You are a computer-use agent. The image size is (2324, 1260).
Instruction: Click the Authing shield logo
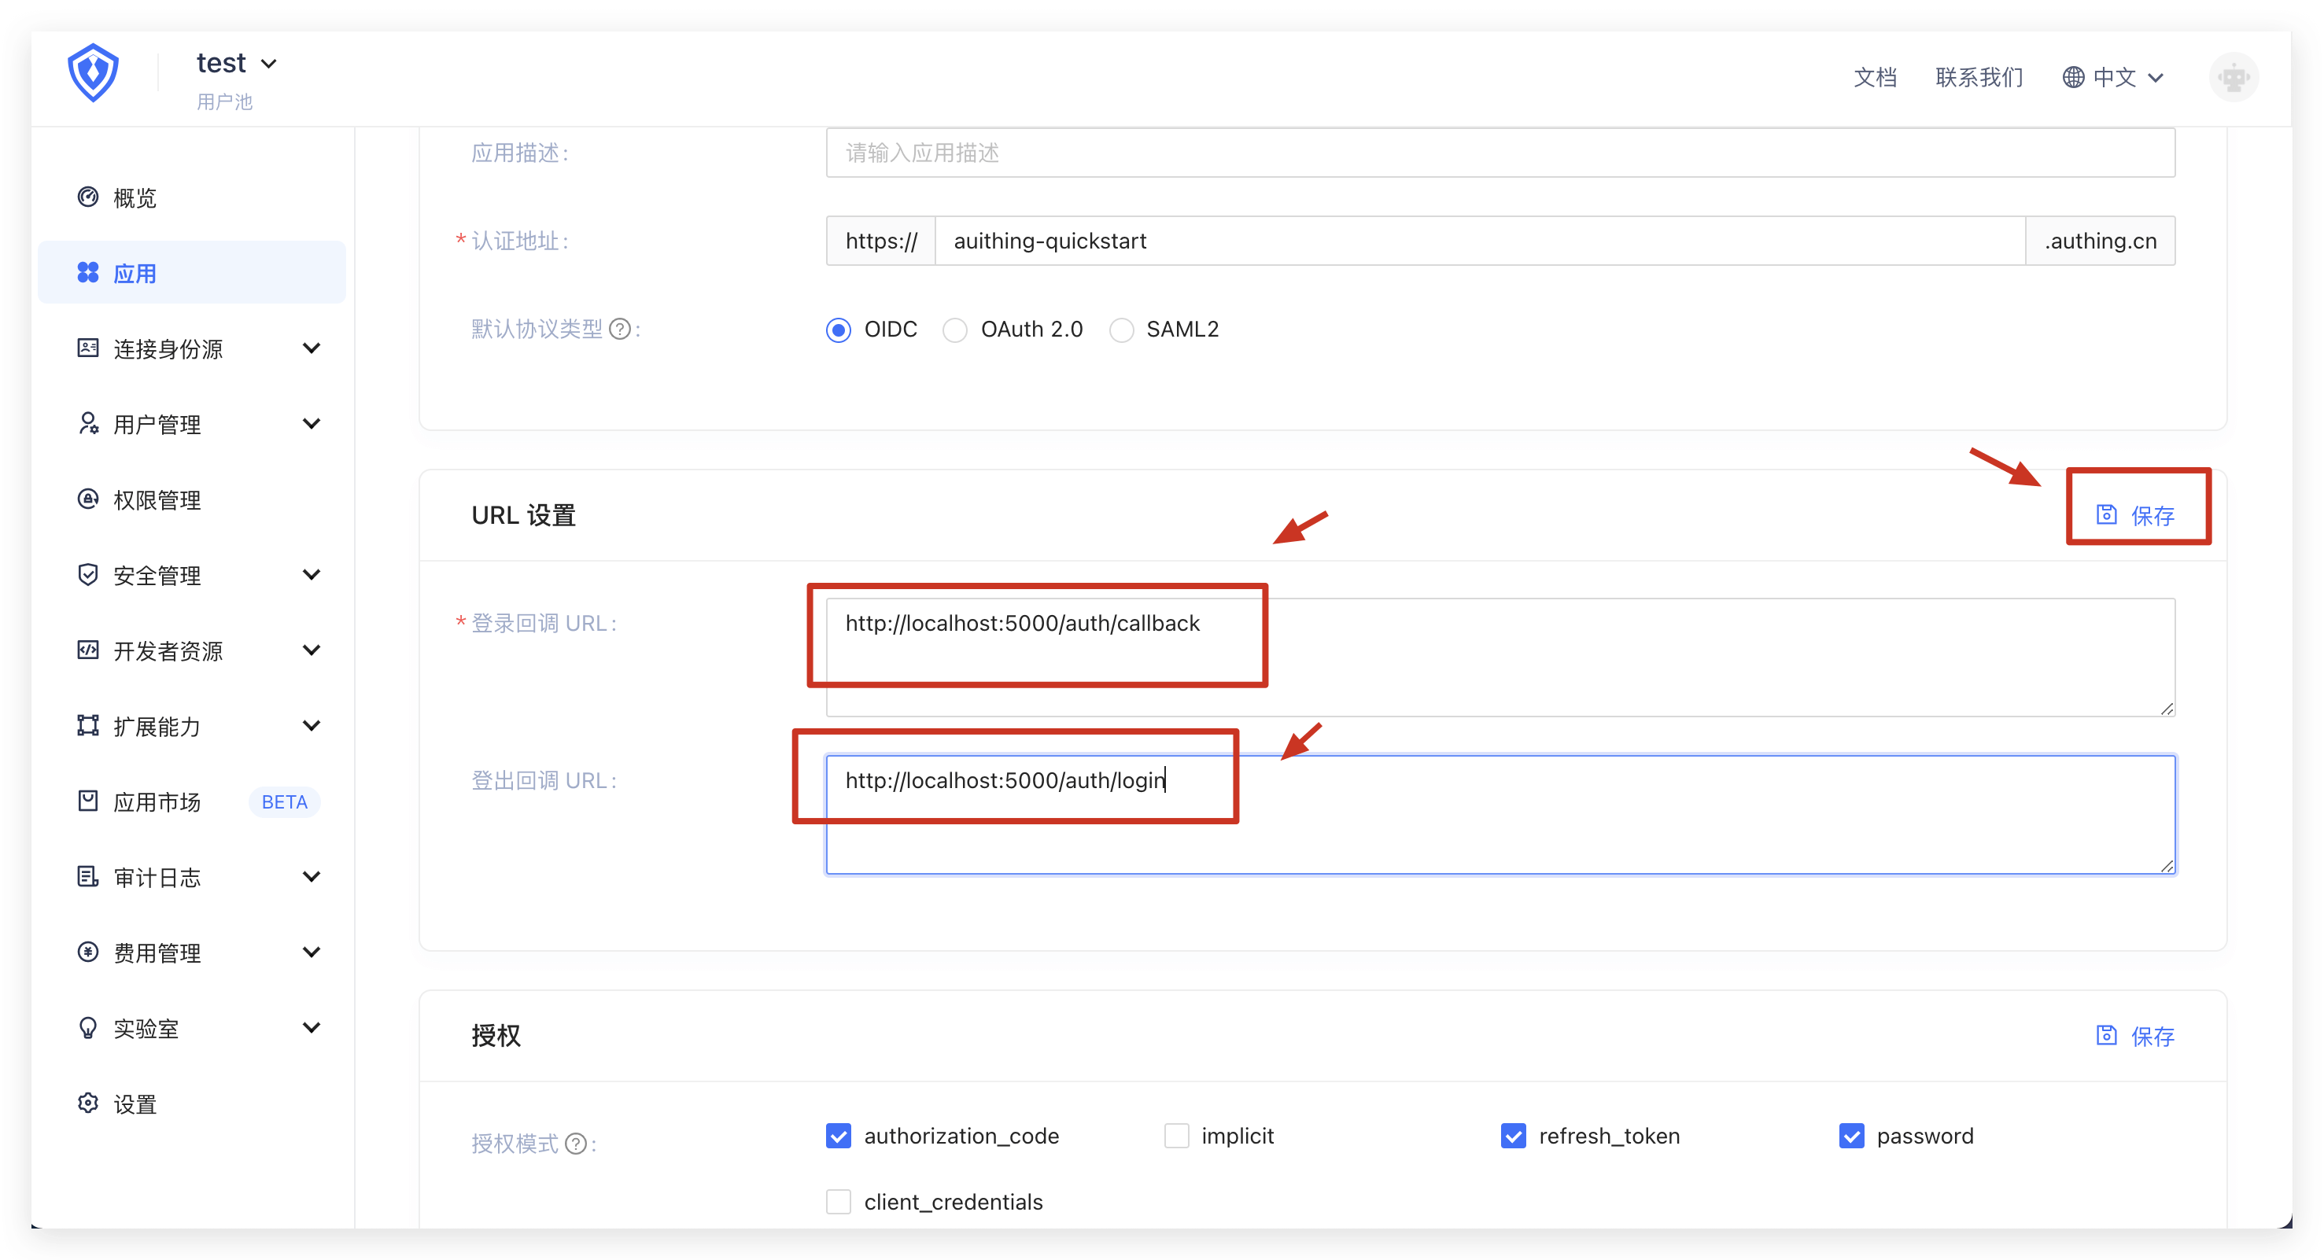(93, 72)
